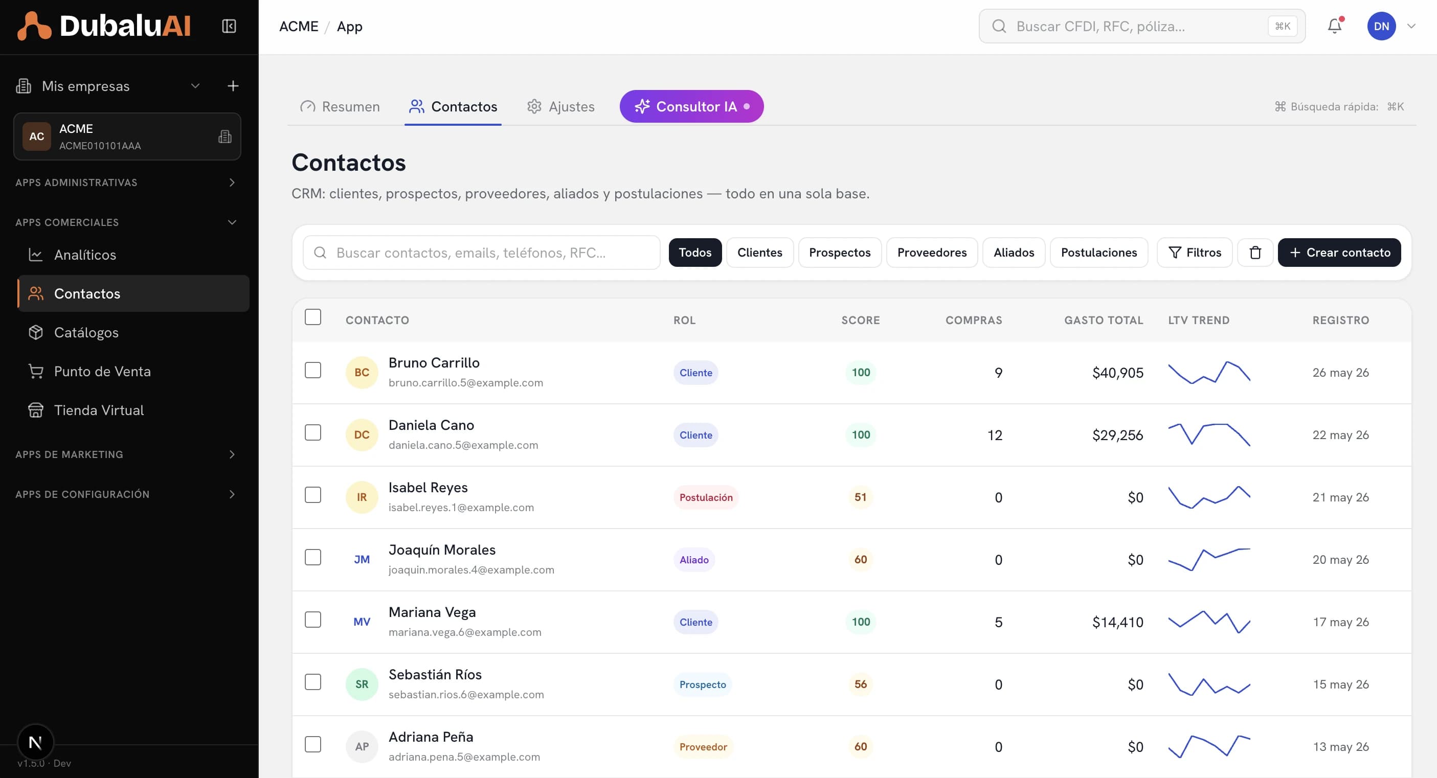Collapse Apps Comerciales section
The width and height of the screenshot is (1437, 778).
(126, 222)
